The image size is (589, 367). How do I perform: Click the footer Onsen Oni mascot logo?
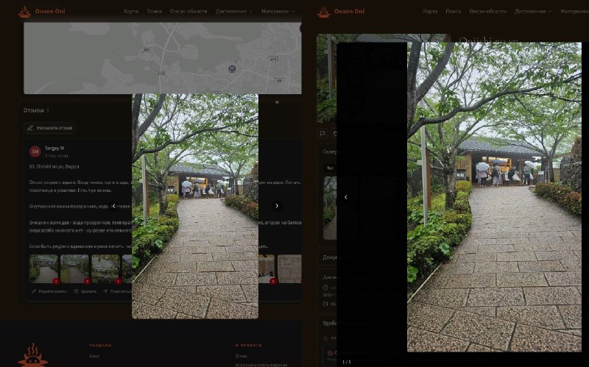[x=33, y=354]
